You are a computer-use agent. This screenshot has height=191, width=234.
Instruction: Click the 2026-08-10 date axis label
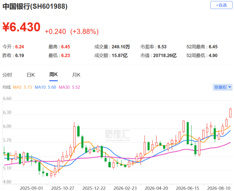click(219, 188)
